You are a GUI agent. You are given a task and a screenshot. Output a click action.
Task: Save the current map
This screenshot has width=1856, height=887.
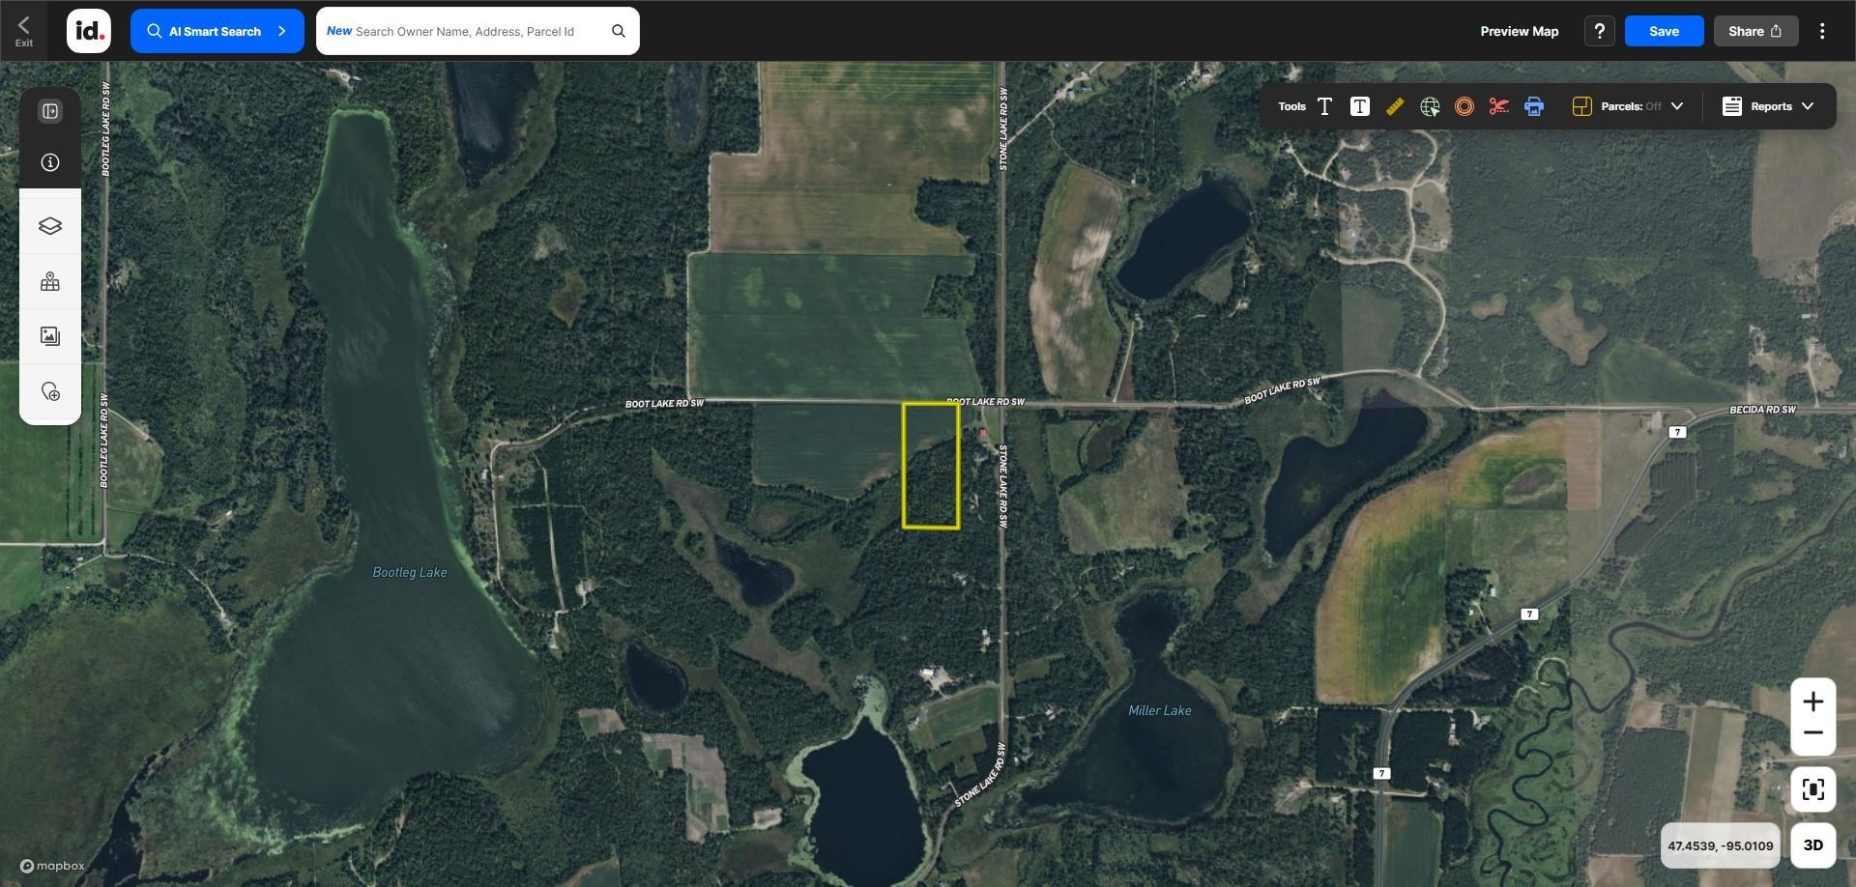click(x=1664, y=31)
